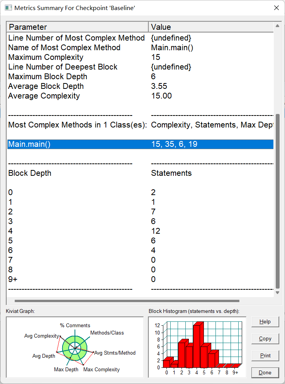Click the value '3.55'
Viewport: 285px width, 384px height.
159,86
